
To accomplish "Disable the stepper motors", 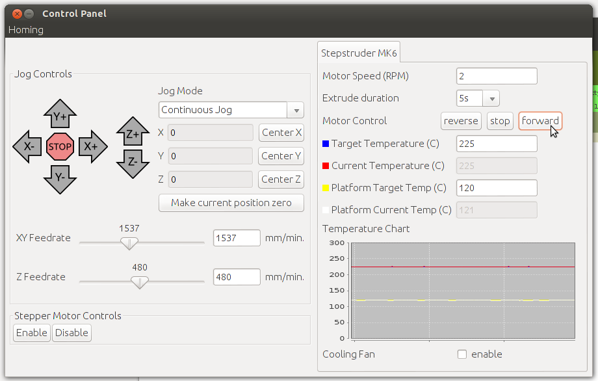I will [71, 332].
